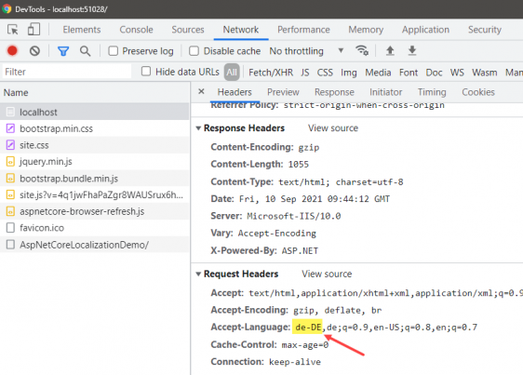Enable the Preserve log checkbox
523x375 pixels.
114,51
